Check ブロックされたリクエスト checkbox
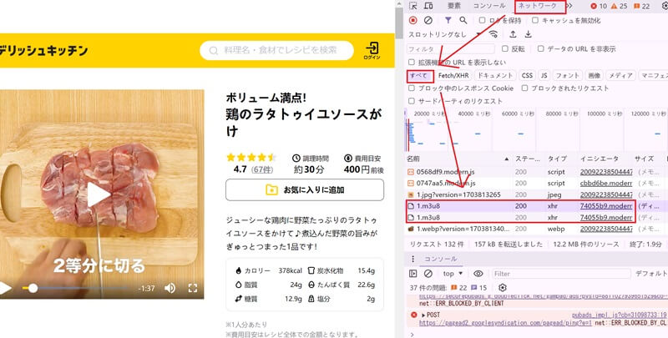668x338 pixels. point(525,88)
